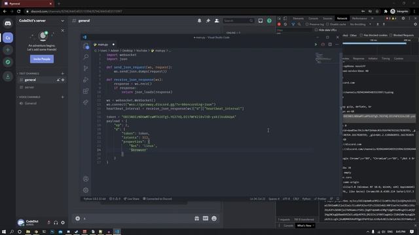Run Python file with the play button
This screenshot has width=419, height=235.
point(316,44)
